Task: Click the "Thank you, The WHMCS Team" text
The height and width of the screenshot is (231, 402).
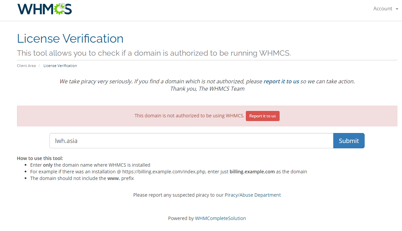Action: (x=207, y=89)
